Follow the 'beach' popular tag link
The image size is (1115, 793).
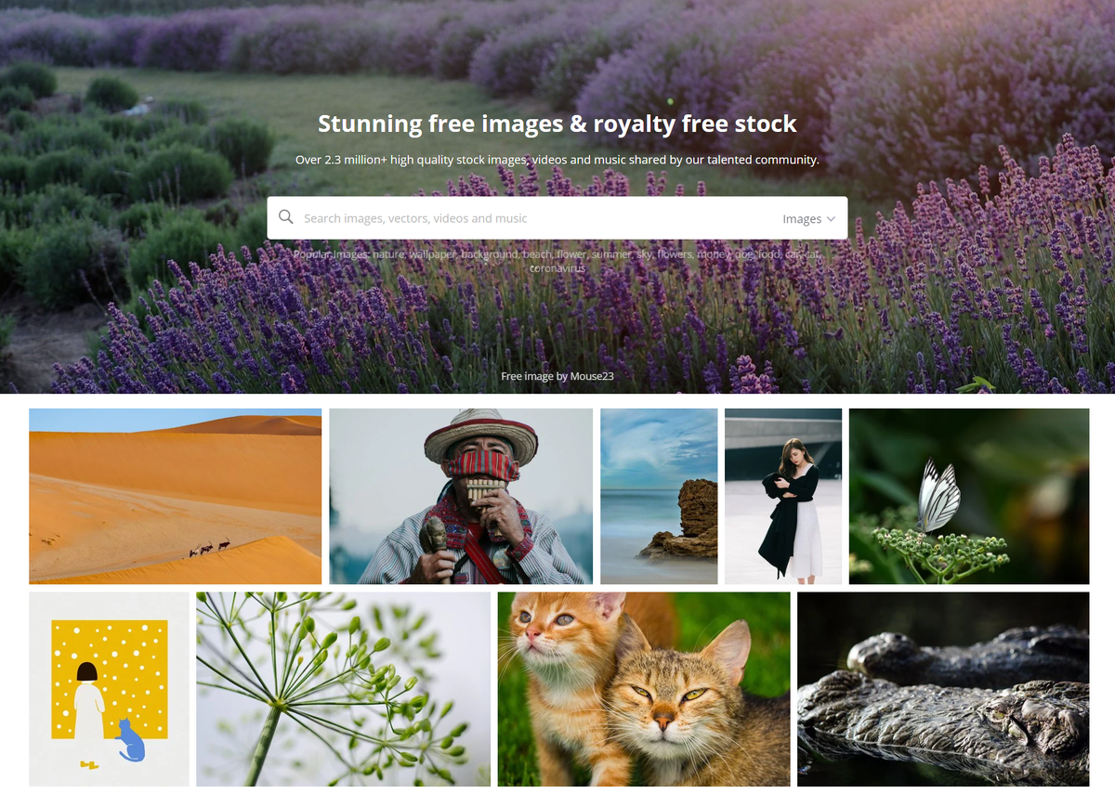point(537,253)
